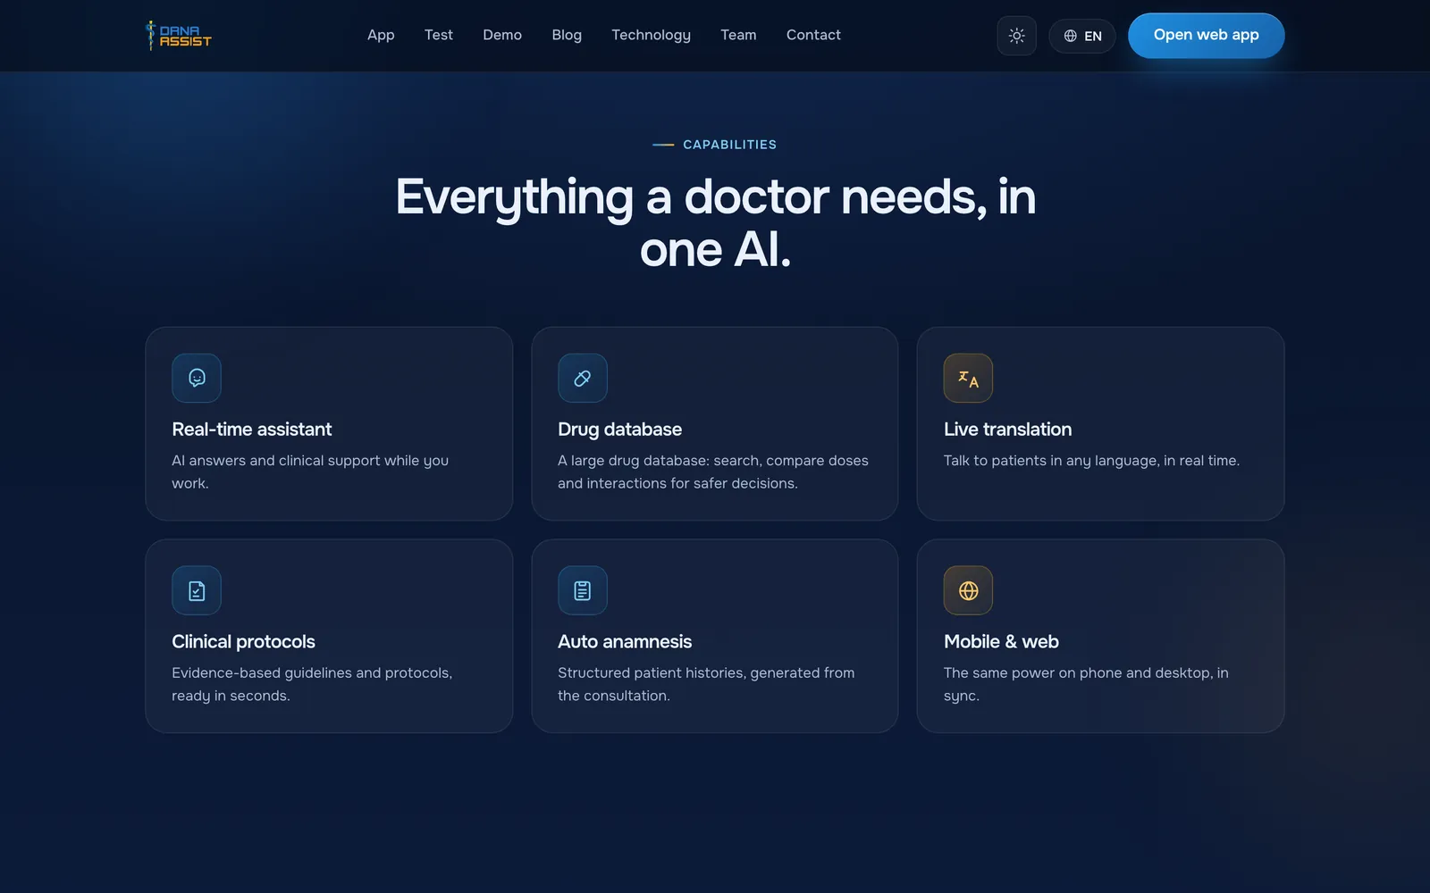Open the Technology nav link

click(x=651, y=35)
